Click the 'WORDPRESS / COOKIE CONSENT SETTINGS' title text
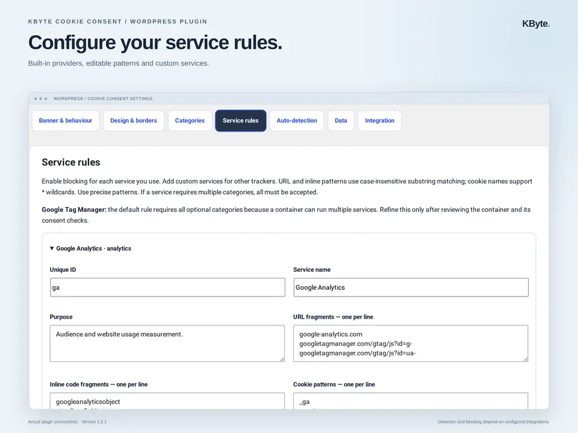 (103, 99)
